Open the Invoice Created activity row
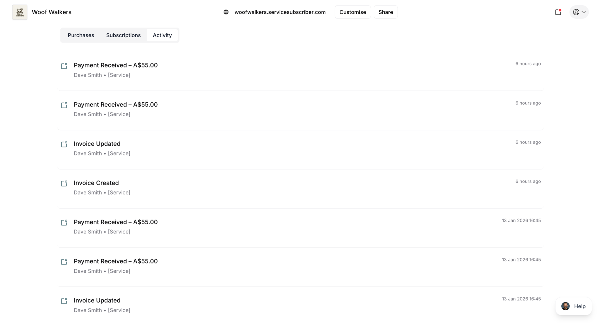Viewport: 601px width, 324px height. pos(96,183)
